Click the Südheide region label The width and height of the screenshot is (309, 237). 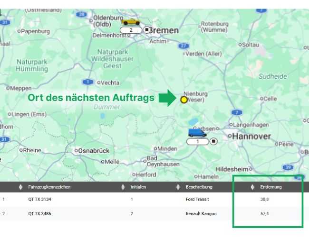pyautogui.click(x=273, y=76)
